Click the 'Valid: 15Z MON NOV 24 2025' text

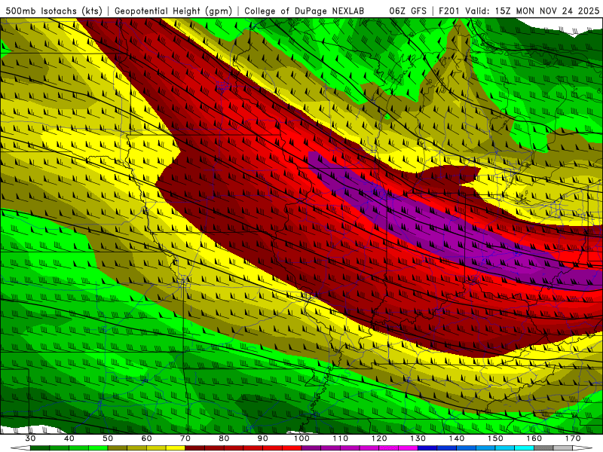(x=532, y=11)
